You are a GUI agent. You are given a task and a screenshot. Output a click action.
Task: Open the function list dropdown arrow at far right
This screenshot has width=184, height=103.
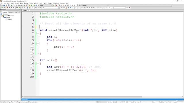click(x=171, y=5)
